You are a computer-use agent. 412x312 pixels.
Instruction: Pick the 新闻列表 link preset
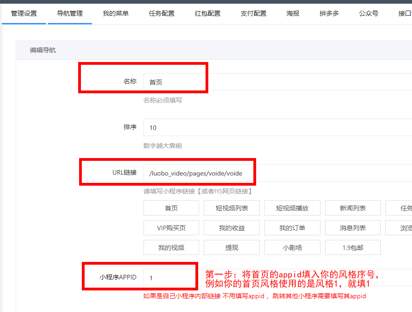[x=353, y=208]
